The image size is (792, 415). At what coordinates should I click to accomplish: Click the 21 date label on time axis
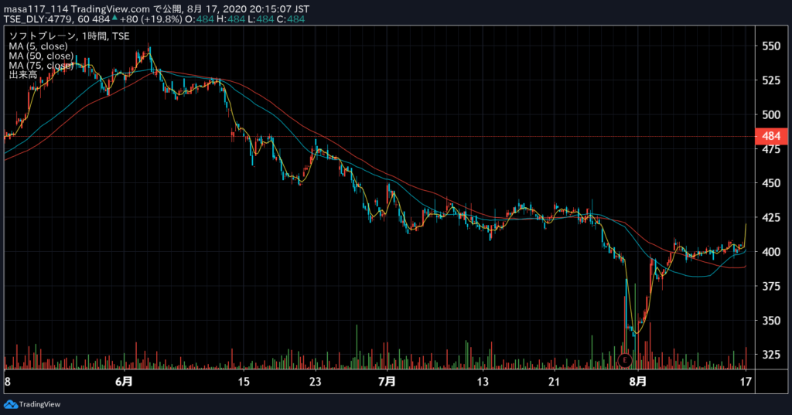click(x=555, y=382)
